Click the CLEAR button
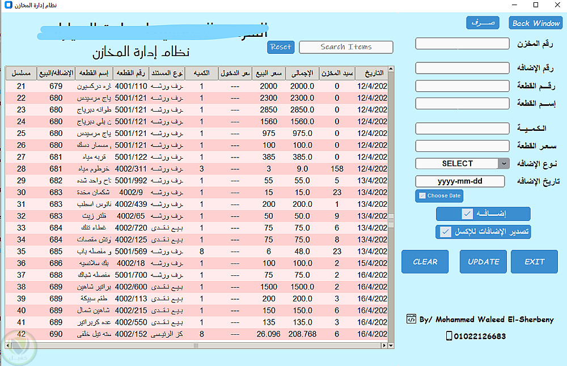Viewport: 567px width, 366px height. point(425,262)
